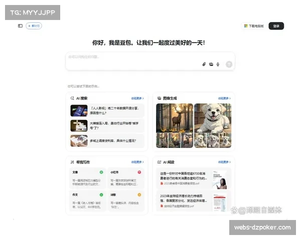
Task: Select the 诗歌 writing title
Action: 113,194
